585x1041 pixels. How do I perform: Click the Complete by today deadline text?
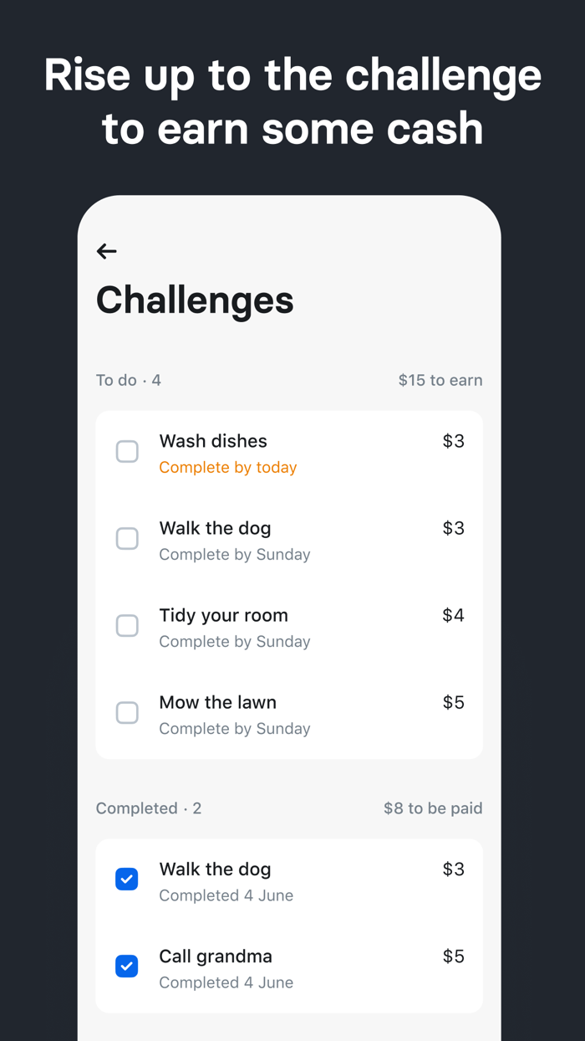click(228, 467)
